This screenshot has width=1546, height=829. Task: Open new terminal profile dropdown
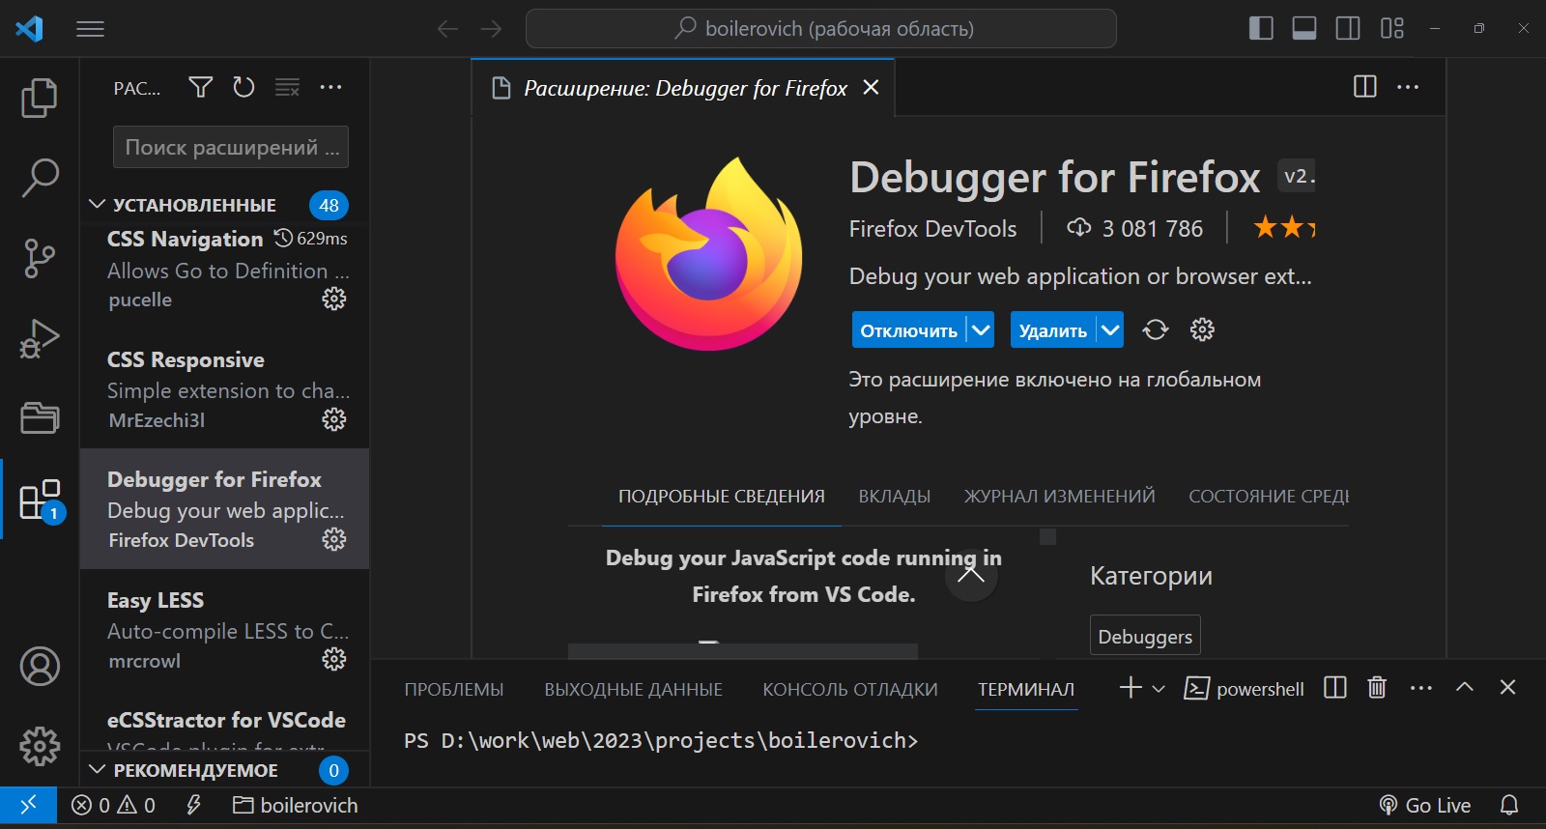click(x=1159, y=688)
